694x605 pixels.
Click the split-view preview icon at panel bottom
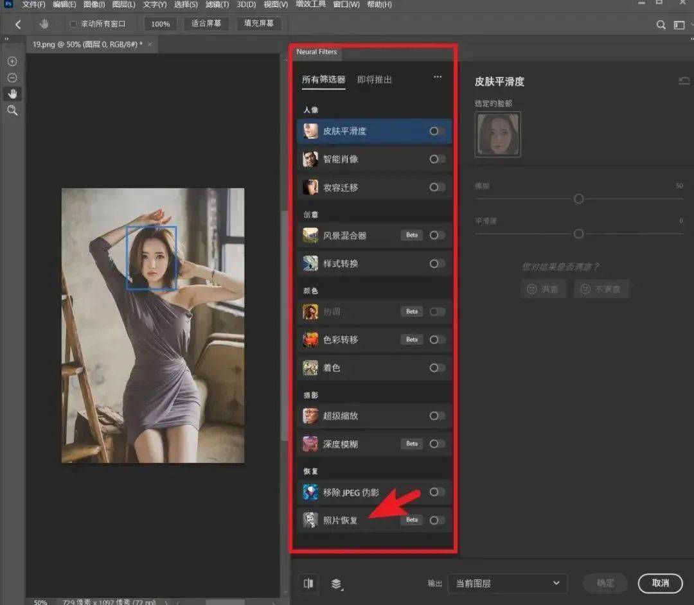(x=308, y=583)
